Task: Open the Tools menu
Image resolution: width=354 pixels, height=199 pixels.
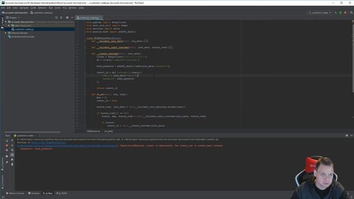Action: pyautogui.click(x=58, y=8)
